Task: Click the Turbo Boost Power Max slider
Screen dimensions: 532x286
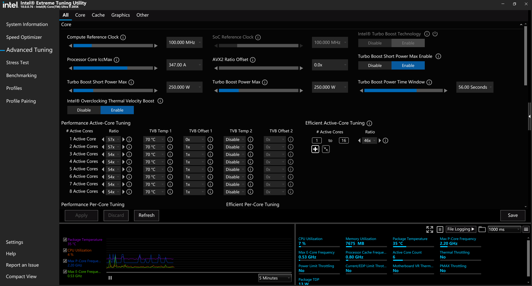Action: coord(258,91)
